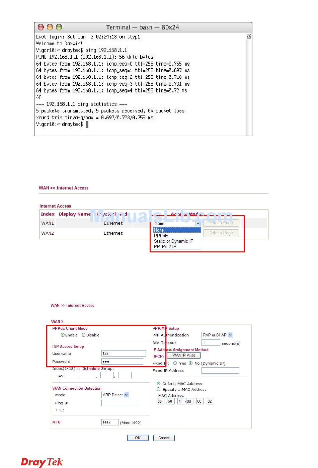Image resolution: width=318 pixels, height=468 pixels.
Task: Open WAN1 Access Mode dropdown
Action: (177, 223)
